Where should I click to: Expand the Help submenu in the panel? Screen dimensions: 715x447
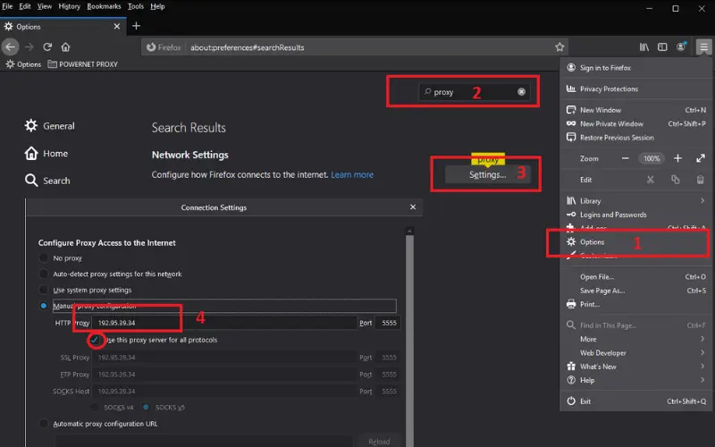[635, 380]
